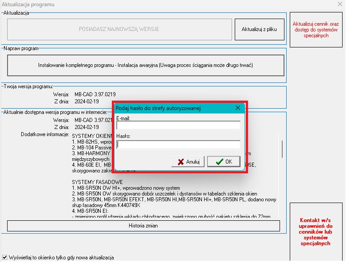The width and height of the screenshot is (347, 262).
Task: Click the red X Anuluj button
Action: (x=188, y=162)
